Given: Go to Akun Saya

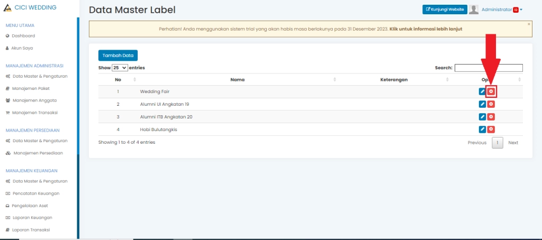Looking at the screenshot, I should pos(20,48).
